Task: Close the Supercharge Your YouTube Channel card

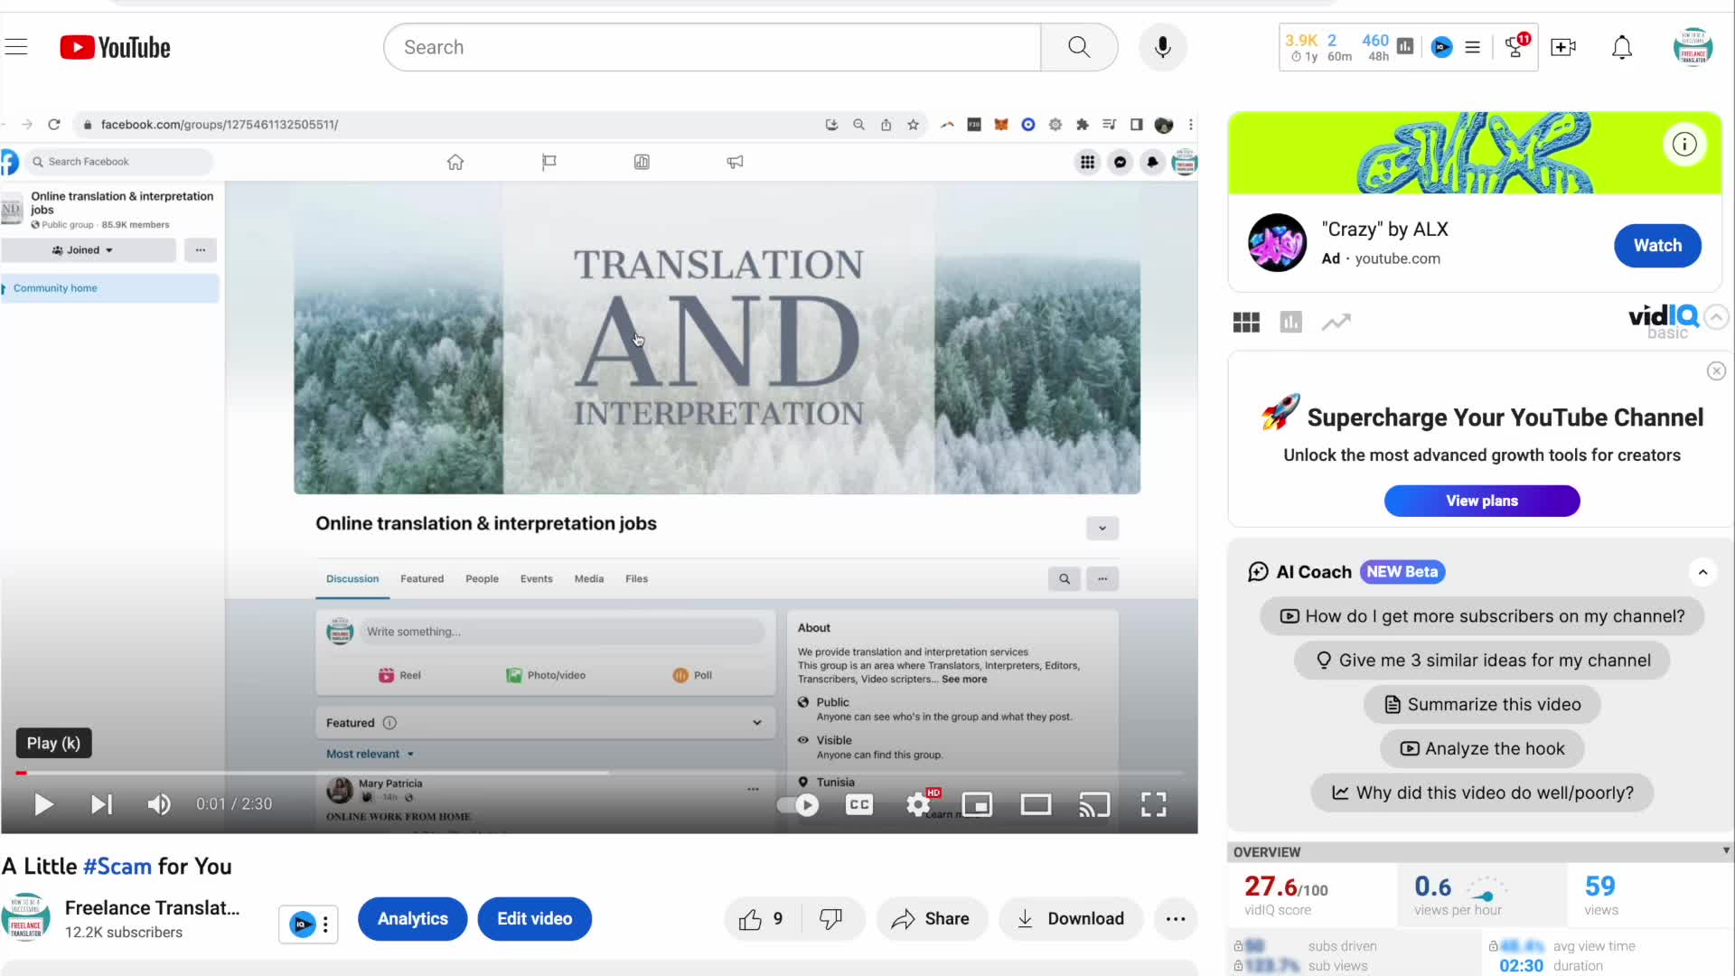Action: click(1716, 371)
